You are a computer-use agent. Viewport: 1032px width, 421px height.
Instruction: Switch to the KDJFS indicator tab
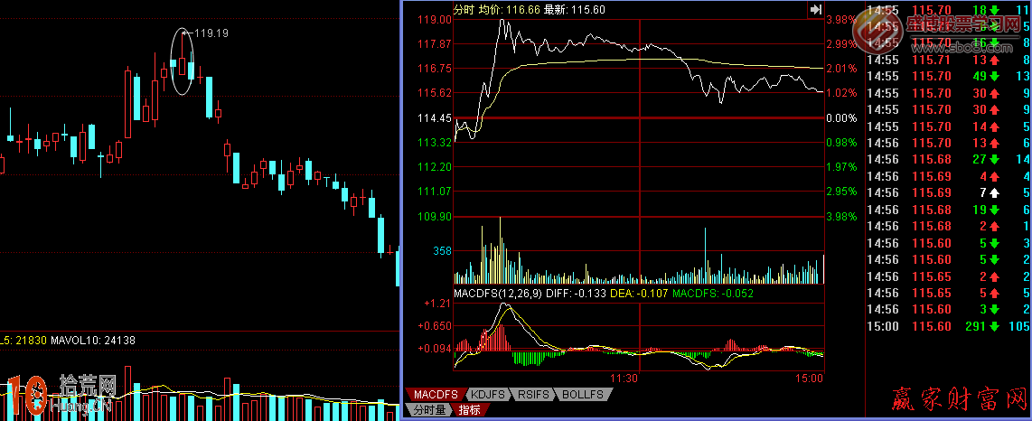coord(487,395)
